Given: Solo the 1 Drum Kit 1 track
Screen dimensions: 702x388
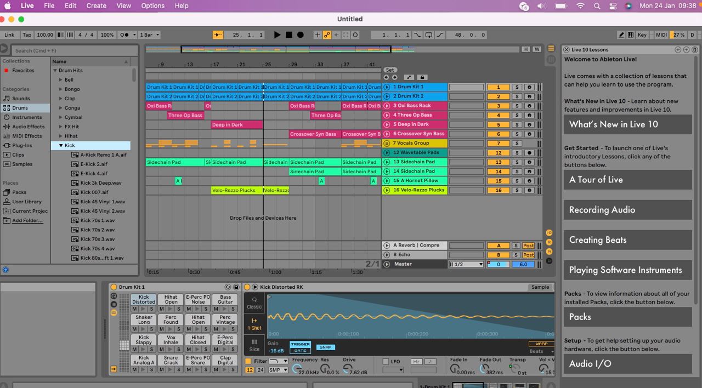Looking at the screenshot, I should click(516, 87).
